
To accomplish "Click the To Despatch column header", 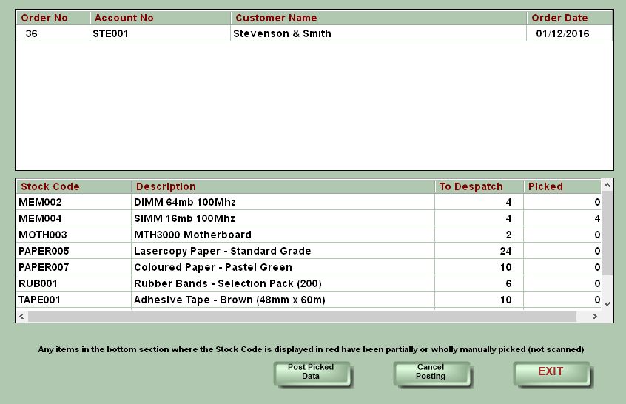I will pos(479,186).
